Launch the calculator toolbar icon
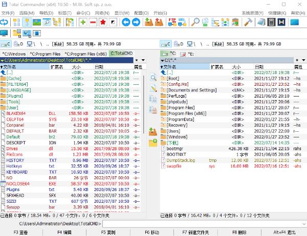This screenshot has height=236, width=307. (271, 22)
